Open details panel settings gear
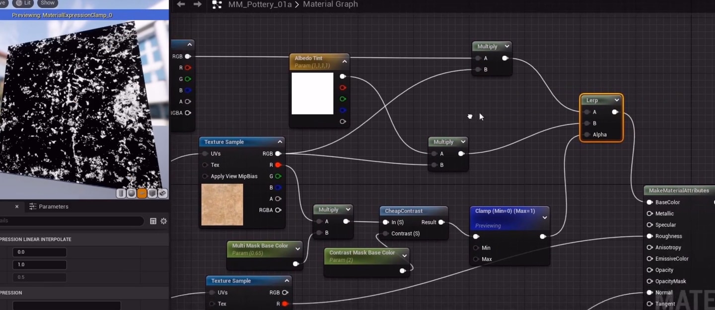This screenshot has height=310, width=715. click(x=163, y=221)
